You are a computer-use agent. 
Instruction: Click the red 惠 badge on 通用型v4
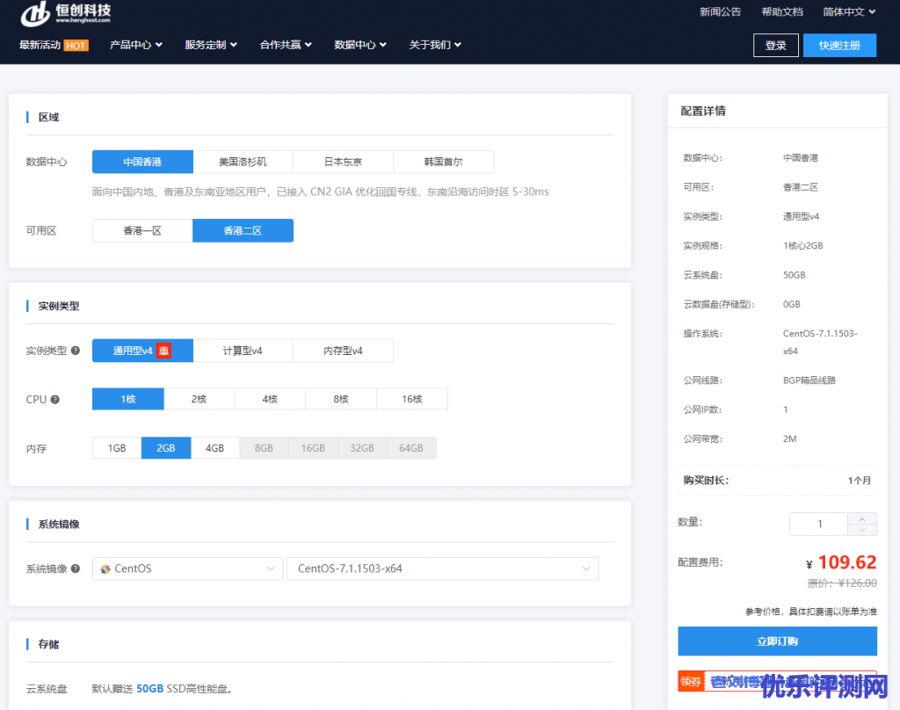(163, 351)
